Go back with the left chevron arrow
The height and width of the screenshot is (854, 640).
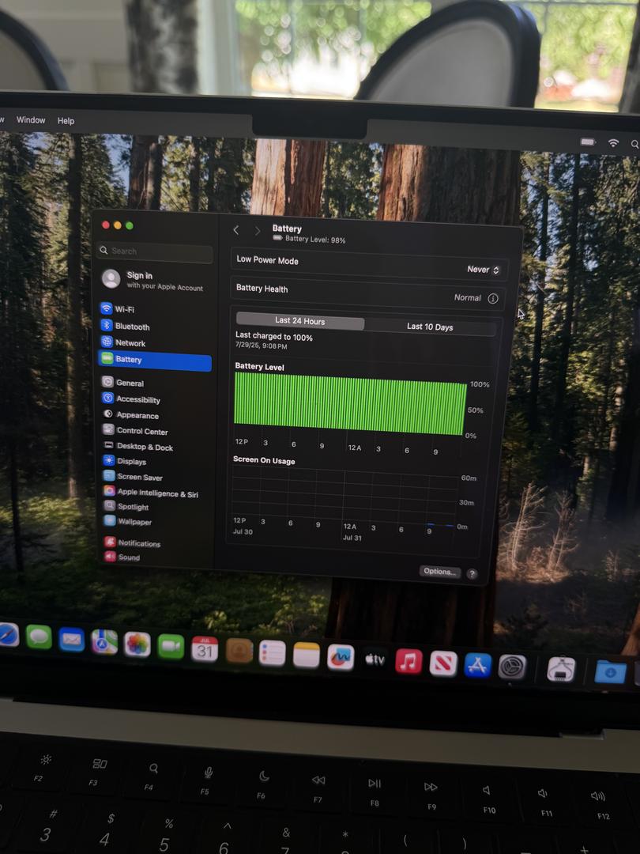236,230
